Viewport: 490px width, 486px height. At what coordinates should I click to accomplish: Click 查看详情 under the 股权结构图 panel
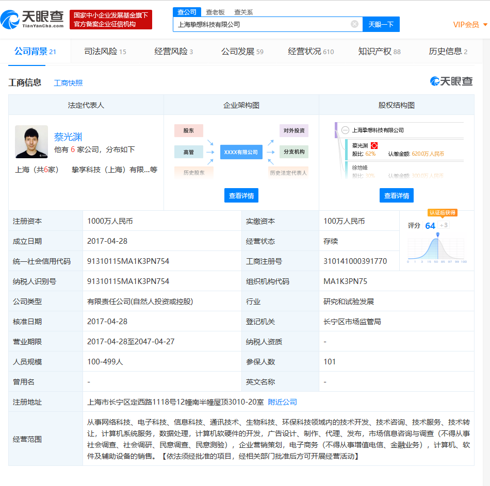396,195
